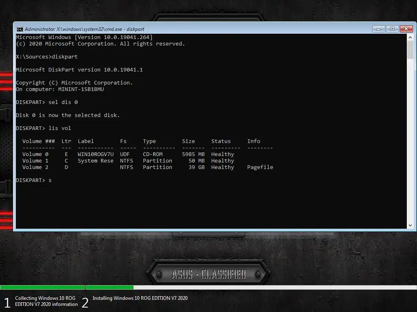This screenshot has height=312, width=417.
Task: Click the scrollbar up arrow in cmd window
Action: (x=410, y=37)
